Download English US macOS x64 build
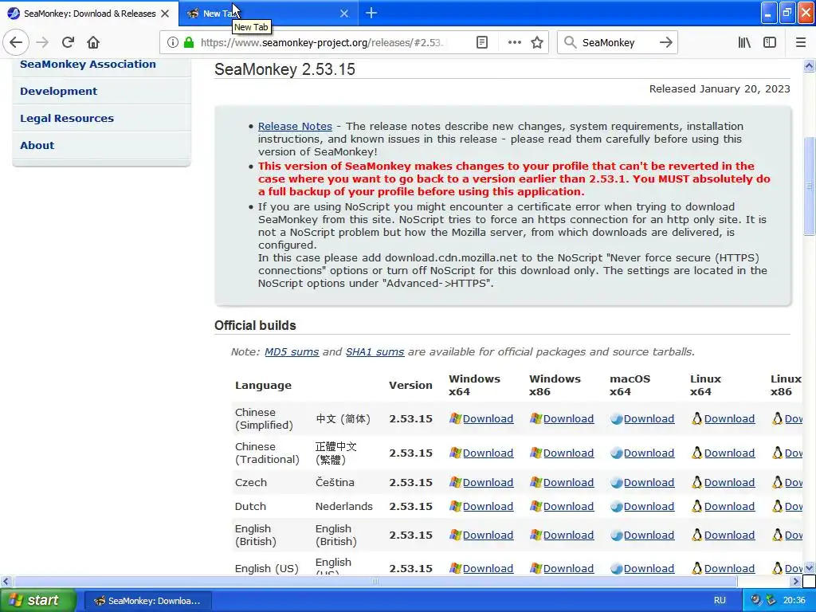The height and width of the screenshot is (612, 816). [x=649, y=569]
